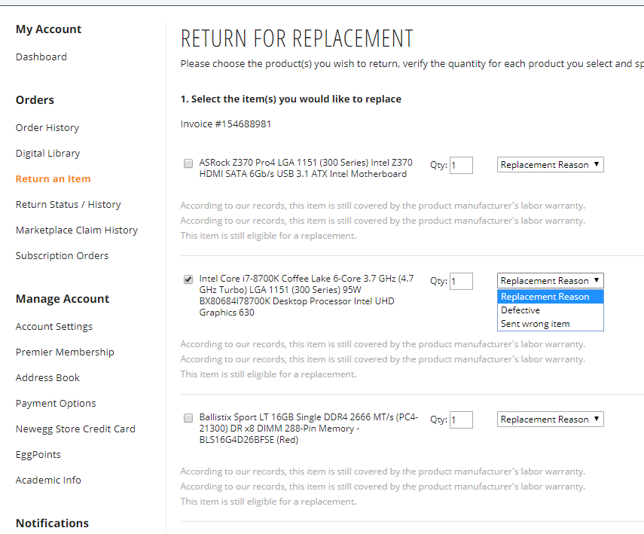
Task: View Return Status / History
Action: (69, 204)
